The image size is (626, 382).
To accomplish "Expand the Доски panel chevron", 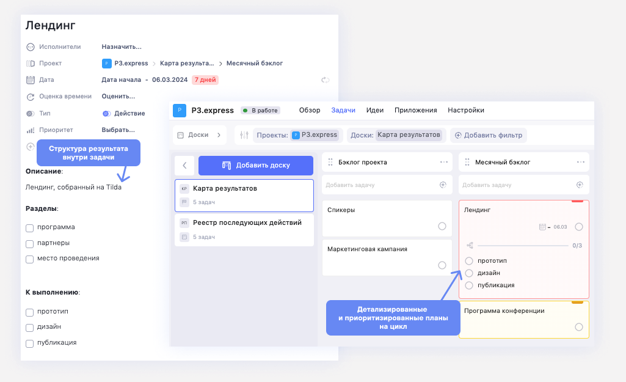I will click(219, 135).
